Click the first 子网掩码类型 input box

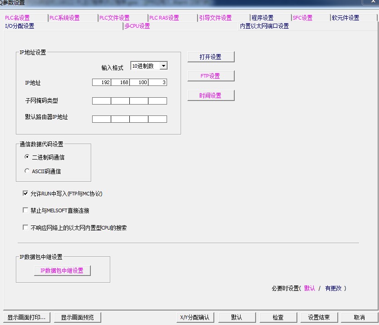[x=102, y=101]
